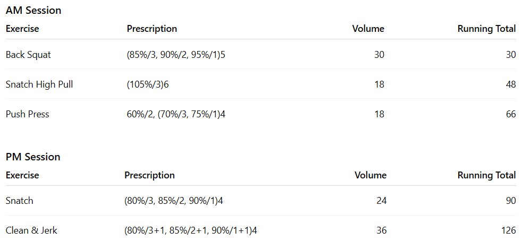This screenshot has width=530, height=240.
Task: Click the AM Running Total column header
Action: [486, 29]
